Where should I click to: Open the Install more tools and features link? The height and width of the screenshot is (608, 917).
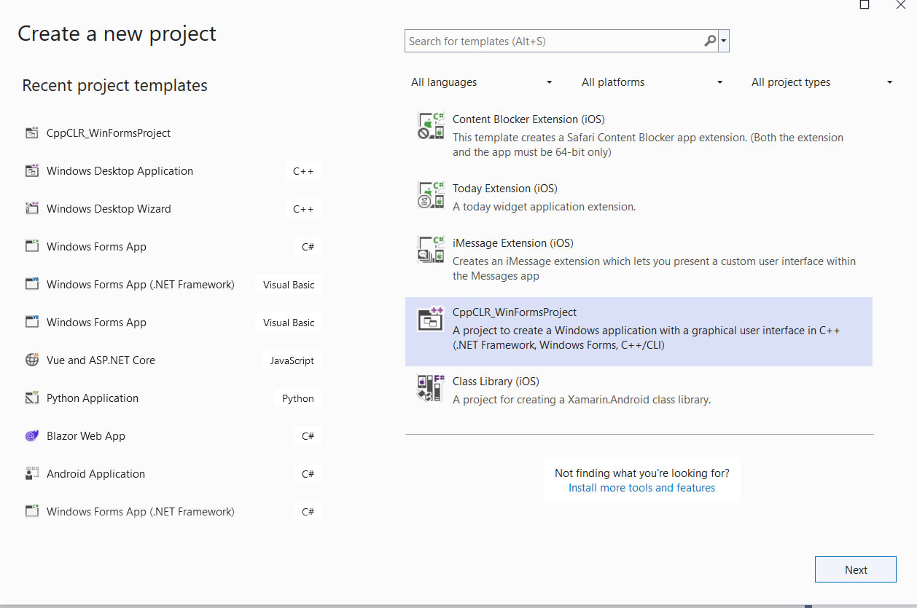coord(641,488)
